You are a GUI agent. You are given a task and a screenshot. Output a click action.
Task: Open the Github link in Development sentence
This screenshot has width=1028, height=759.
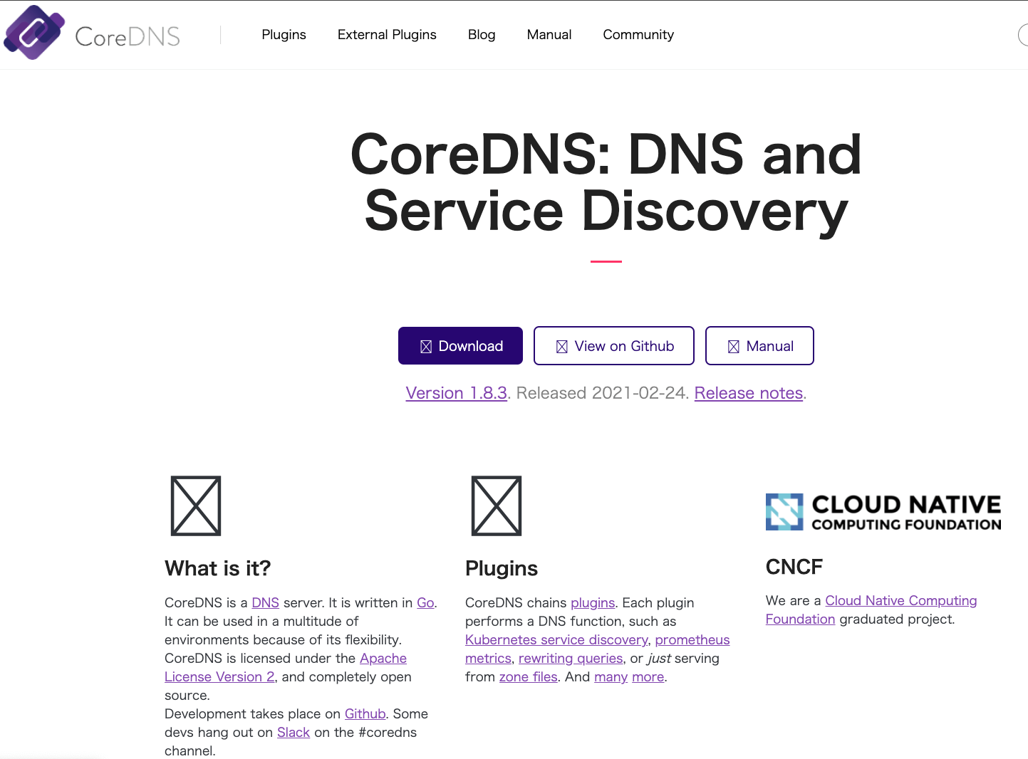point(365,713)
